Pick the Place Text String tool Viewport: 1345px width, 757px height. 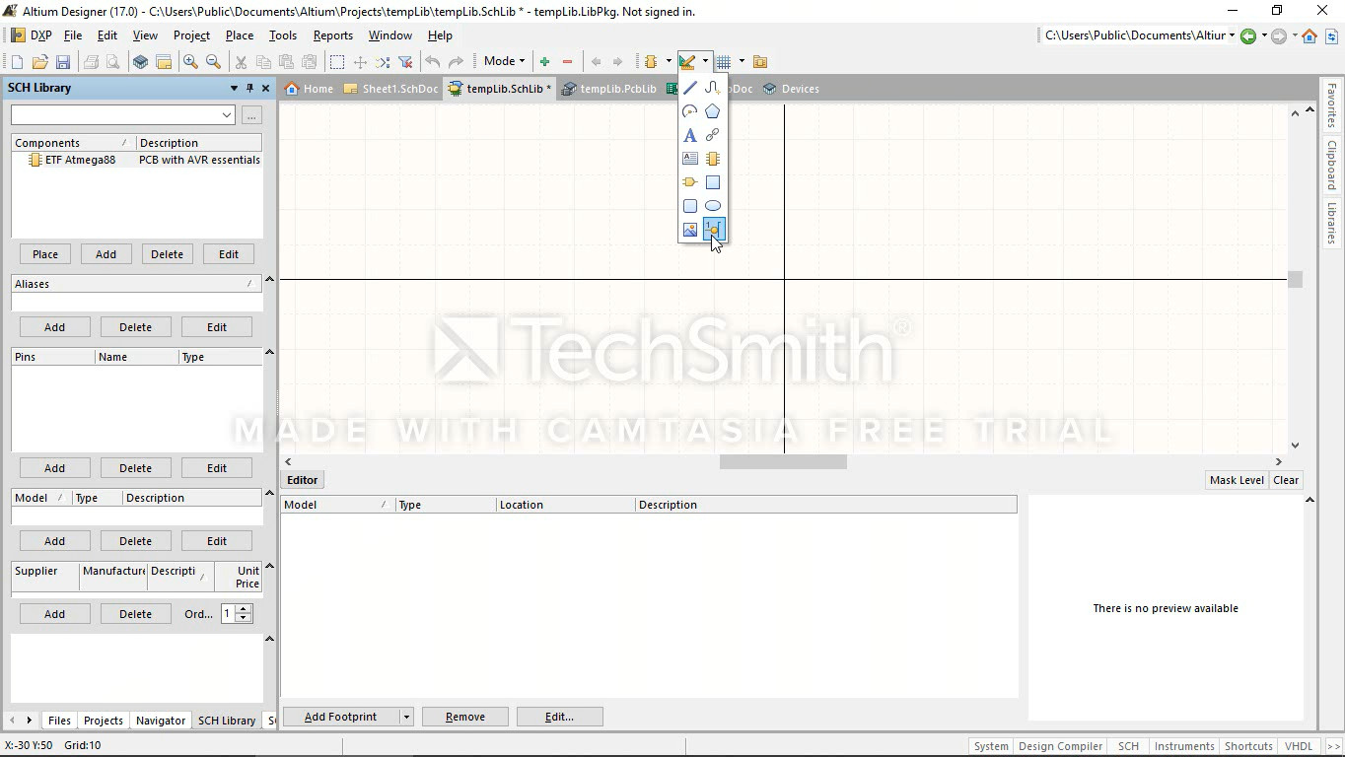click(x=690, y=135)
